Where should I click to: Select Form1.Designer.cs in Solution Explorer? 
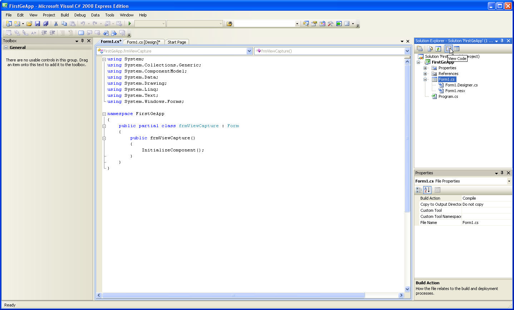[461, 85]
